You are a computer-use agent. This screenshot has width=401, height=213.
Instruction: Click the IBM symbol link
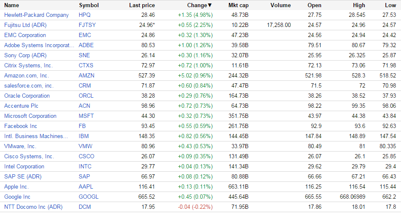point(84,136)
